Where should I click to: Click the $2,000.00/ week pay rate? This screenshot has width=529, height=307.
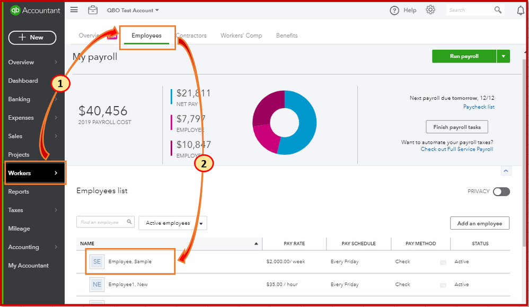[285, 261]
